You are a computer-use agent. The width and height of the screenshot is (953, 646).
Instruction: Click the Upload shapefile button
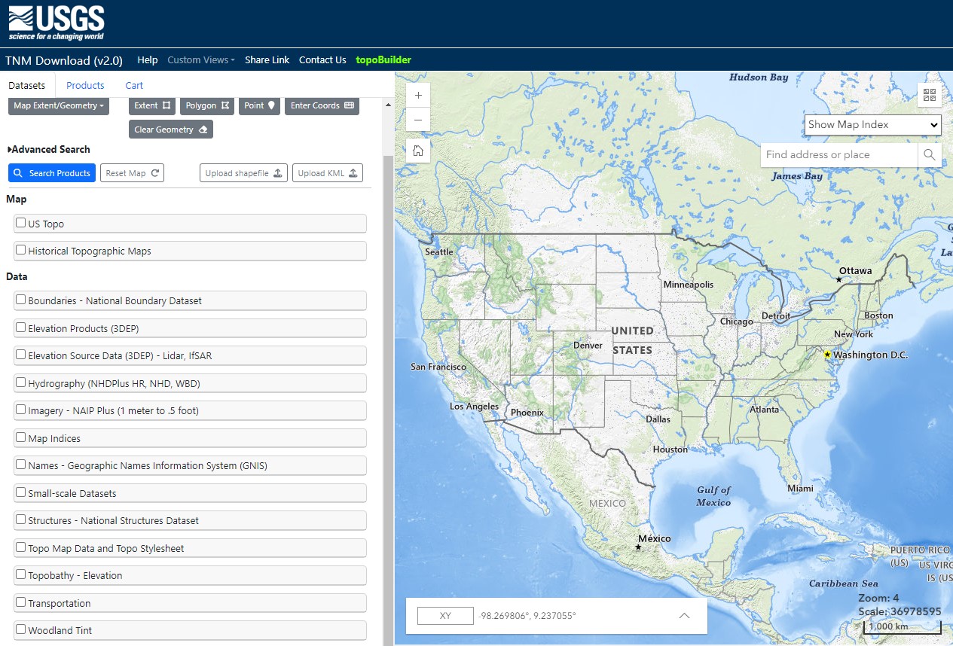tap(244, 173)
